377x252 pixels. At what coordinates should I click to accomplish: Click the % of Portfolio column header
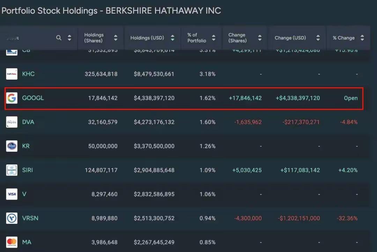[x=201, y=38]
